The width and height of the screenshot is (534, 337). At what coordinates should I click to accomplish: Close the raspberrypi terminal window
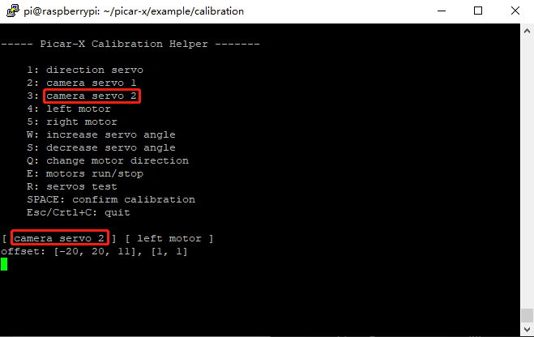[x=515, y=11]
